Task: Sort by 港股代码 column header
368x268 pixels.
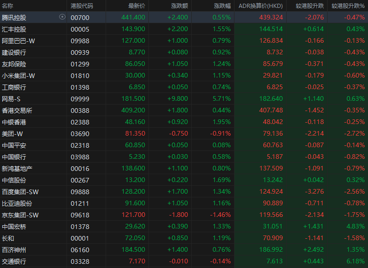Action: tap(82, 6)
